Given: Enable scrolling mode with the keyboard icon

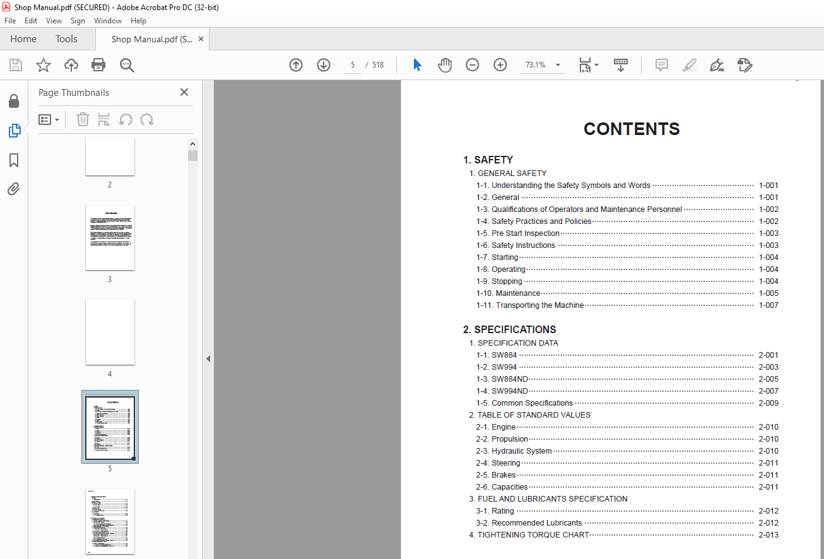Looking at the screenshot, I should point(621,65).
